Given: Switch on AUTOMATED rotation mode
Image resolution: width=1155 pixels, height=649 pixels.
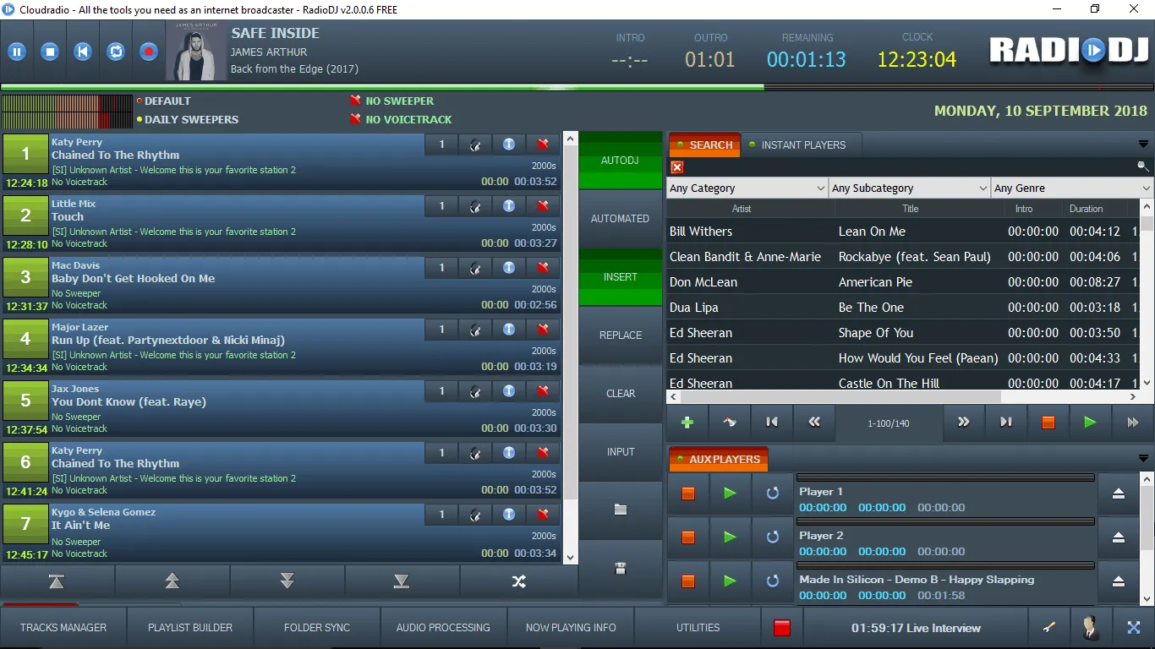Looking at the screenshot, I should tap(620, 218).
